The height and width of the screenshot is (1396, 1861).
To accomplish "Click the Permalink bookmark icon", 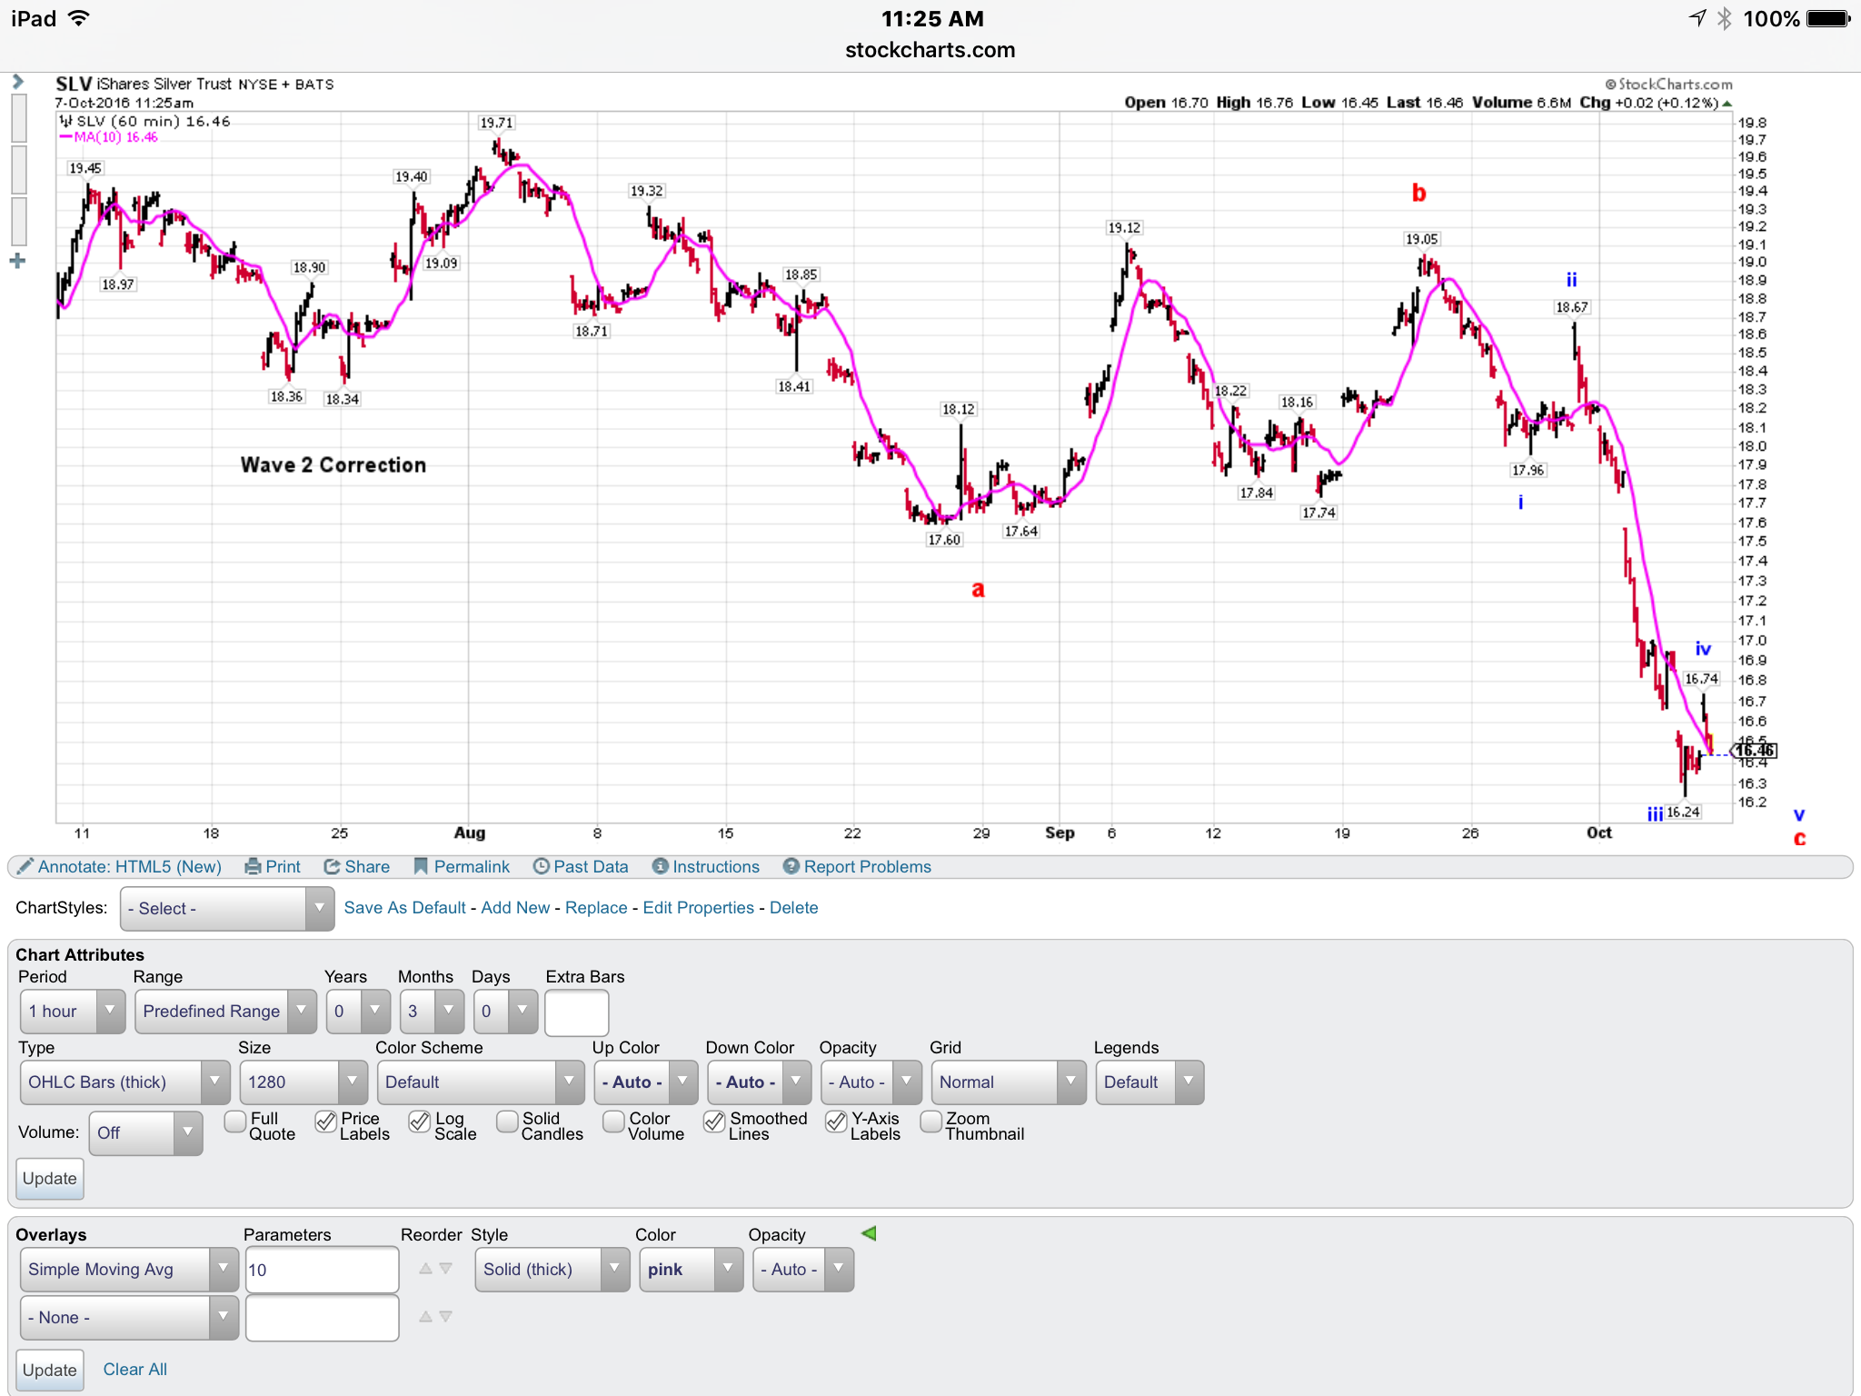I will [421, 866].
